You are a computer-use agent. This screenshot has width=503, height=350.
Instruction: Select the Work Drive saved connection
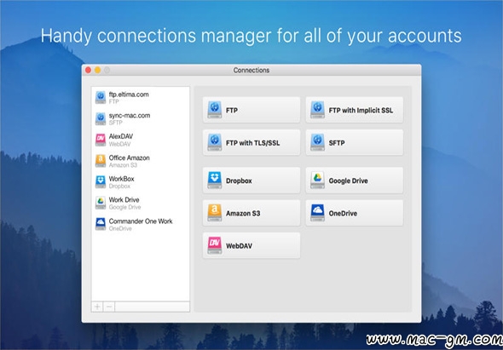click(141, 204)
